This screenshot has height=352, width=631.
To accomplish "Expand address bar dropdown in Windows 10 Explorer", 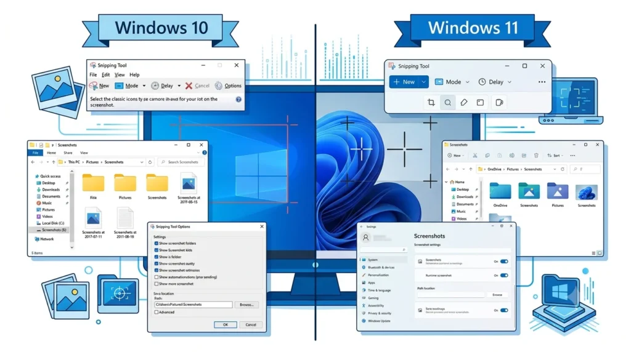I will 142,162.
